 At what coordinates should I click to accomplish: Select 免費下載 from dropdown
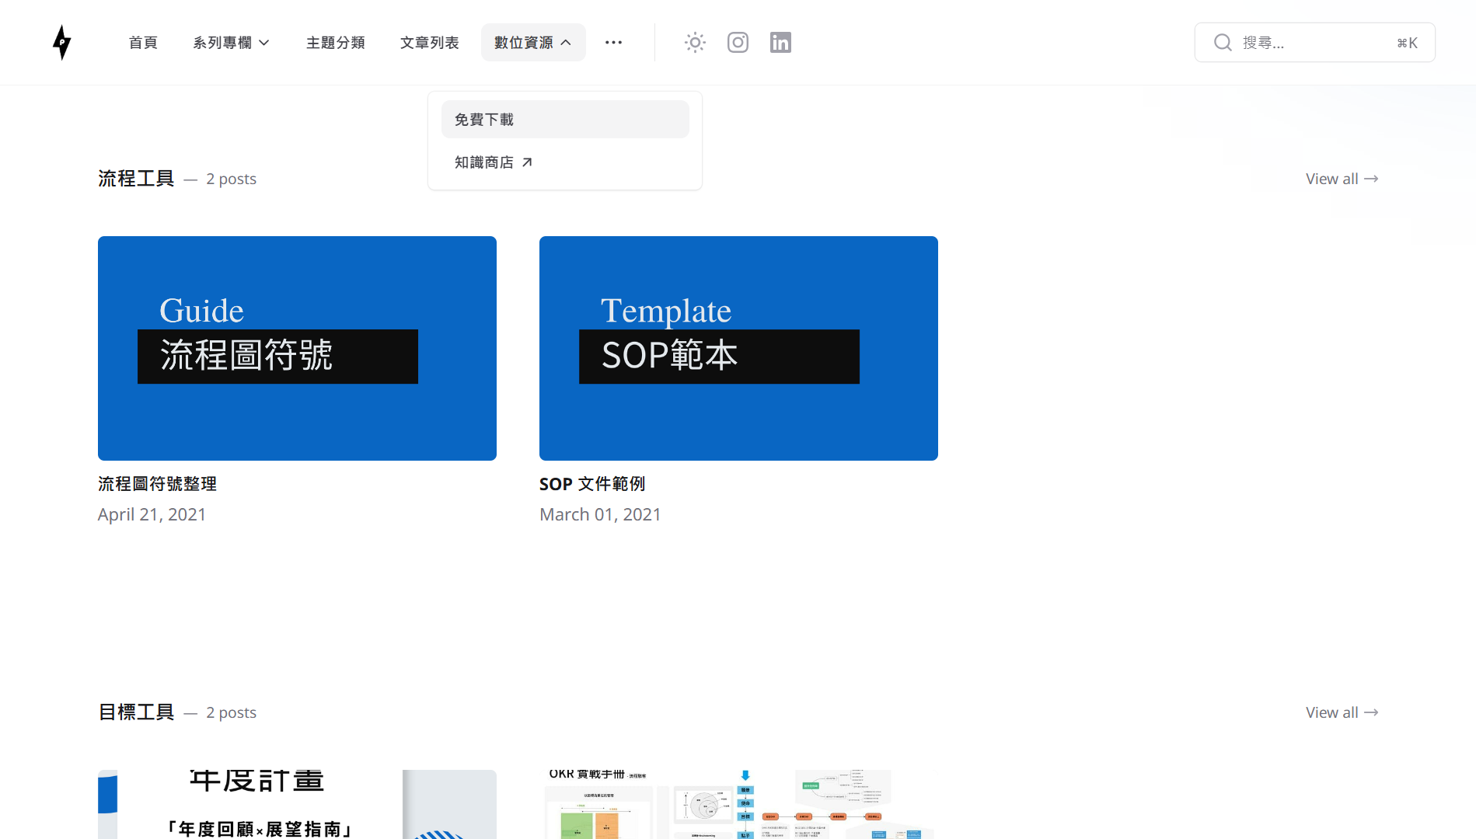(565, 120)
